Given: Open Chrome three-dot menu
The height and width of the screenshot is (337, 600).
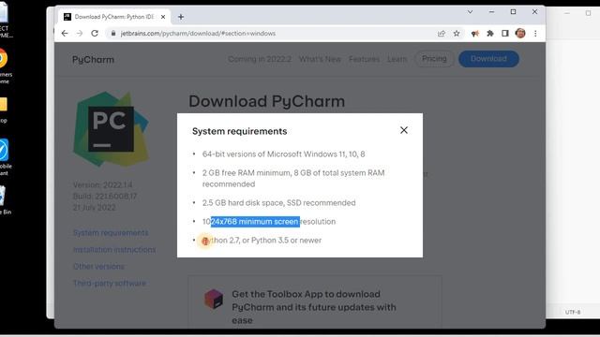Looking at the screenshot, I should [x=535, y=34].
